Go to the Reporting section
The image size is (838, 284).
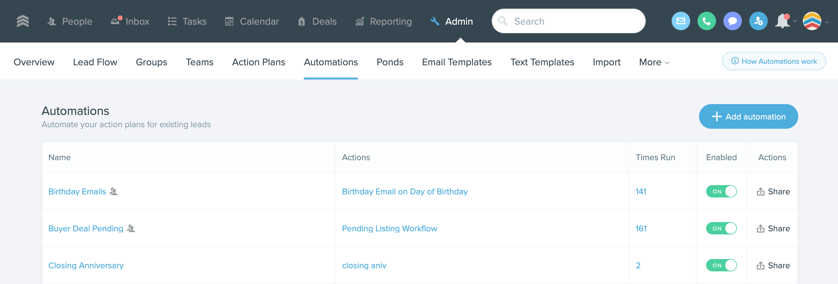[384, 22]
